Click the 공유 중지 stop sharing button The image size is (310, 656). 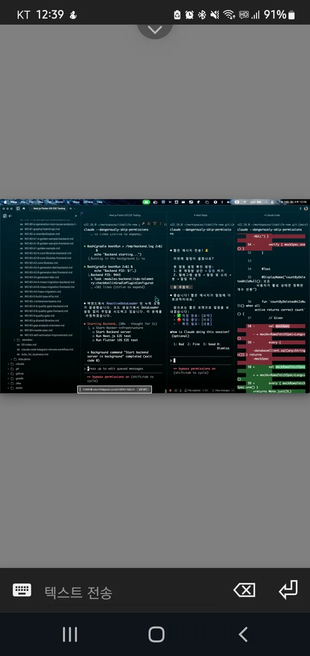coord(143,389)
